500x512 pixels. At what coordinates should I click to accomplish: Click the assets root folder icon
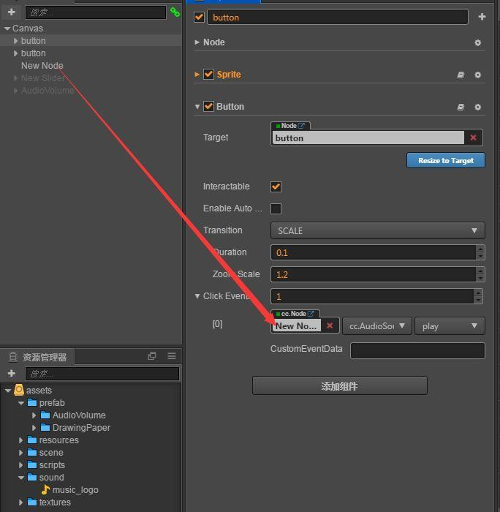19,390
